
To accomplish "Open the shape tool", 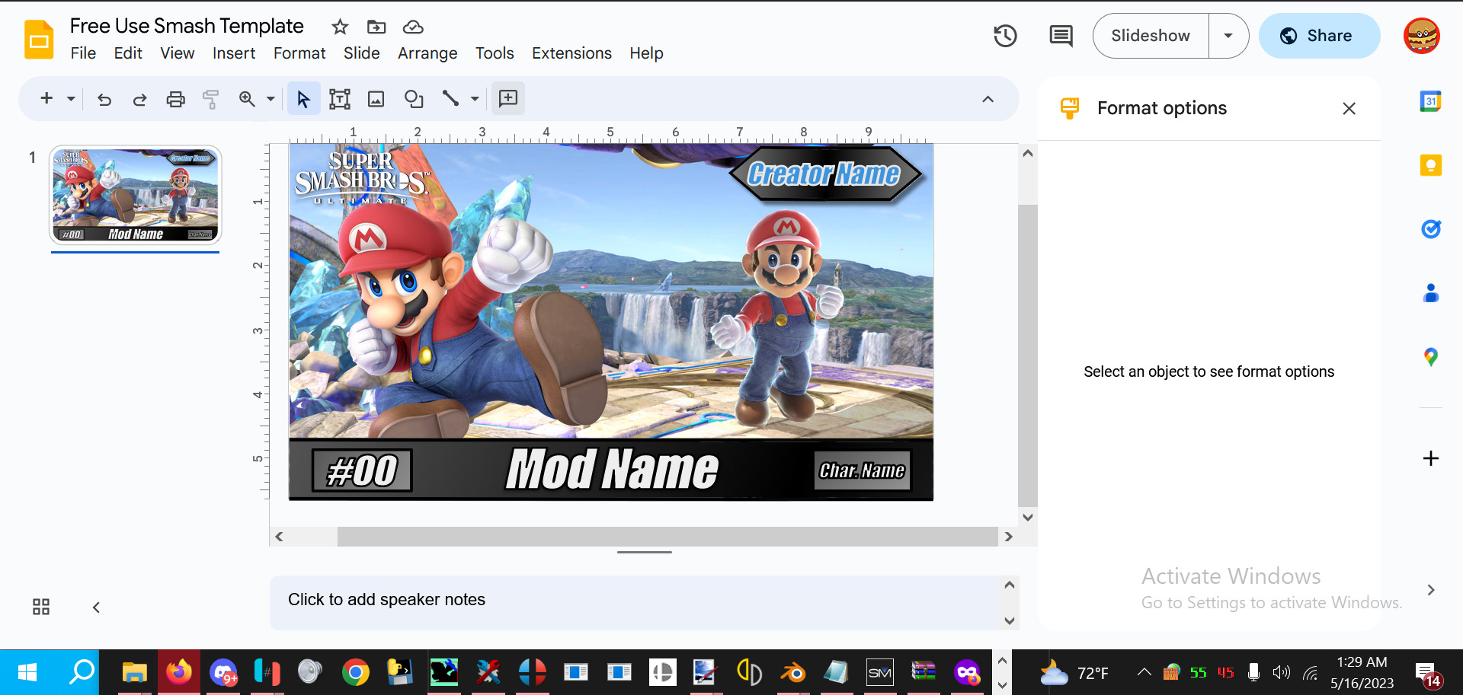I will [414, 99].
